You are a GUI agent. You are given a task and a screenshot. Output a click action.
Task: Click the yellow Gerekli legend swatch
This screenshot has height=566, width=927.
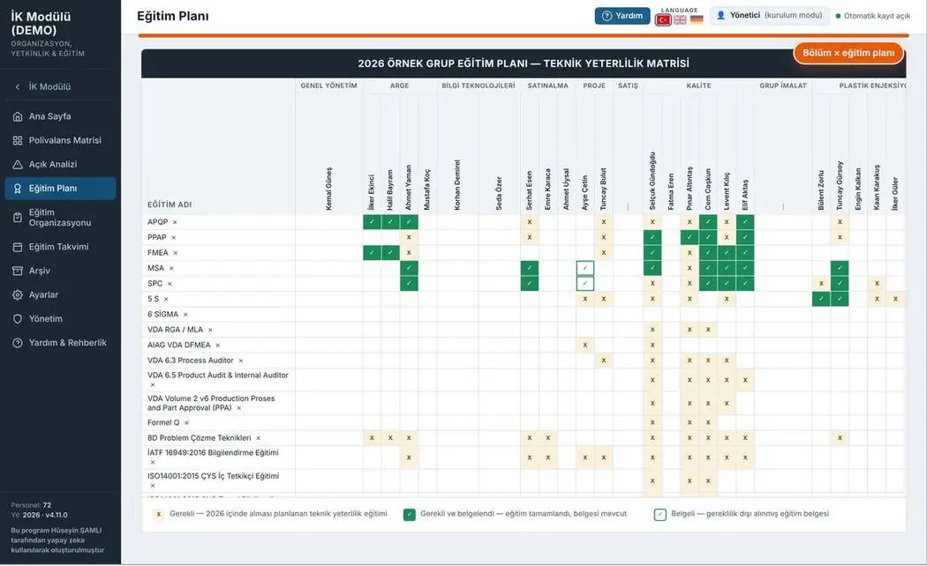[x=158, y=515]
